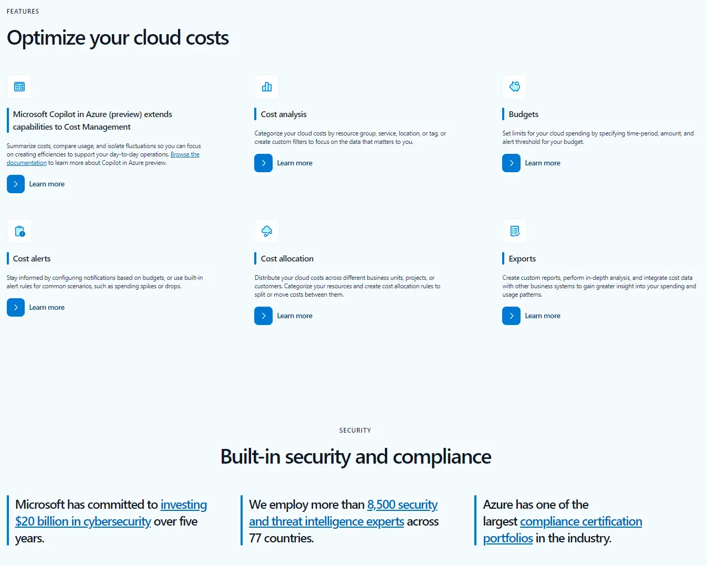Image resolution: width=707 pixels, height=566 pixels.
Task: Click the Cost analysis card title
Action: (x=284, y=114)
